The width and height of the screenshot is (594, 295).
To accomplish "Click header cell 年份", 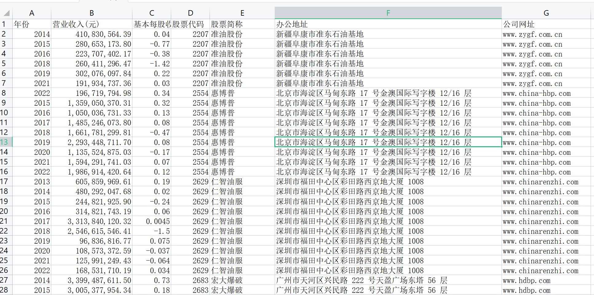I will click(x=32, y=24).
